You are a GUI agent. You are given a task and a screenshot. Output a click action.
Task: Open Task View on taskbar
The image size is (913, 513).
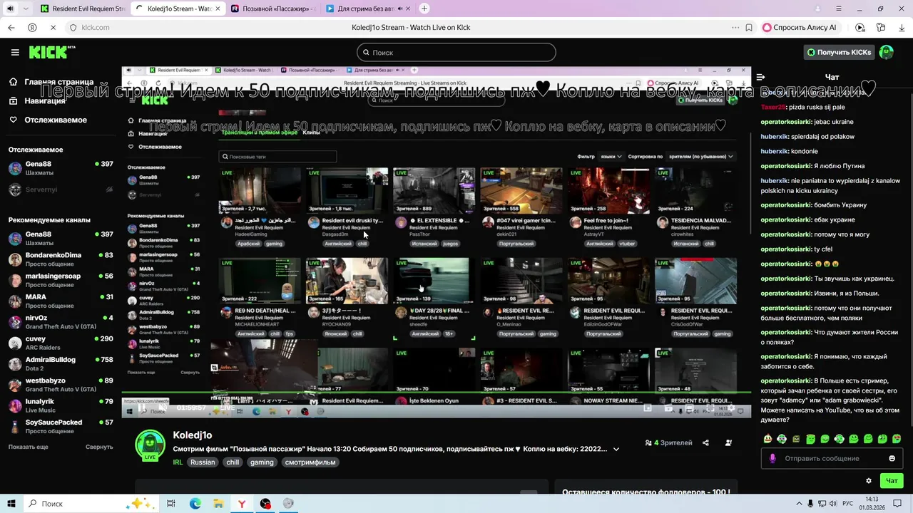[171, 503]
